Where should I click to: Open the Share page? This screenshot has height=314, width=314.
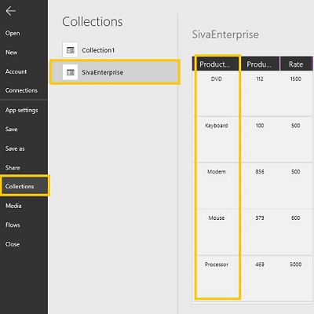click(x=13, y=167)
